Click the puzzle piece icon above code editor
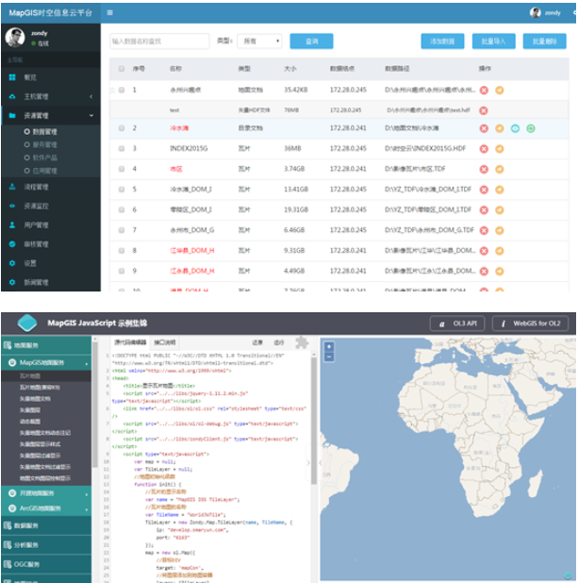 point(302,342)
